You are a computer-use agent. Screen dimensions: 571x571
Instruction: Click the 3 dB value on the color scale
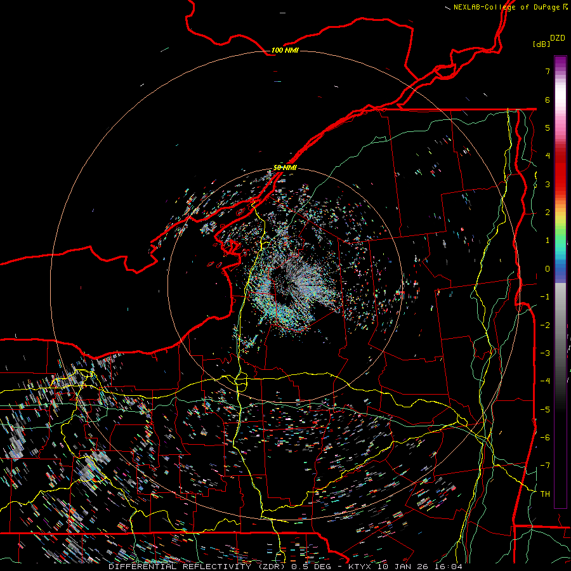(x=548, y=184)
